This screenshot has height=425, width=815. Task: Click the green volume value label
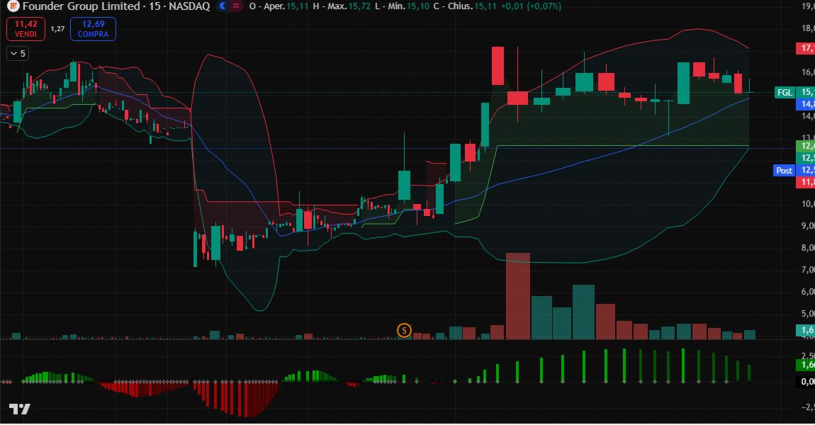806,329
